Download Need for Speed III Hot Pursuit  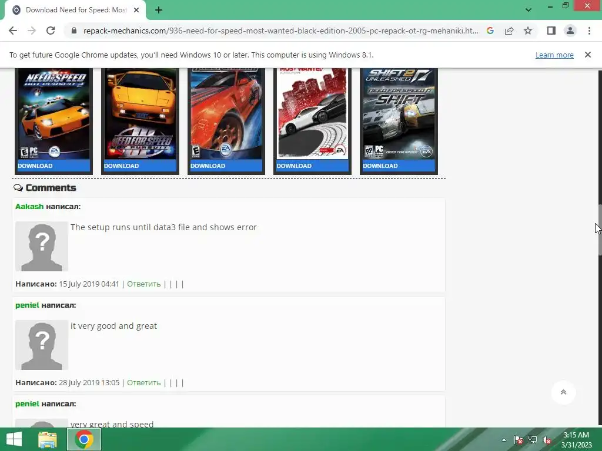point(121,166)
